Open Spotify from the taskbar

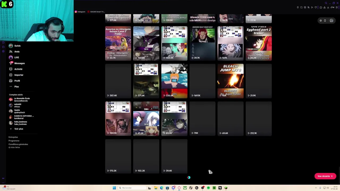tap(209, 188)
